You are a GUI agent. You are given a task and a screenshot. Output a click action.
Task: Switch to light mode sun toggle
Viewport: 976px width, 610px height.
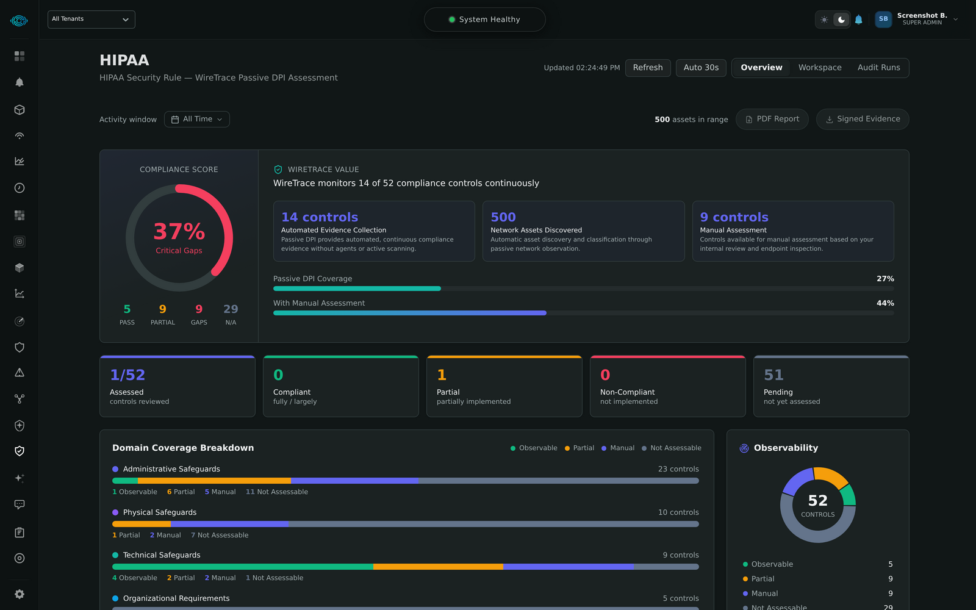[x=824, y=20]
